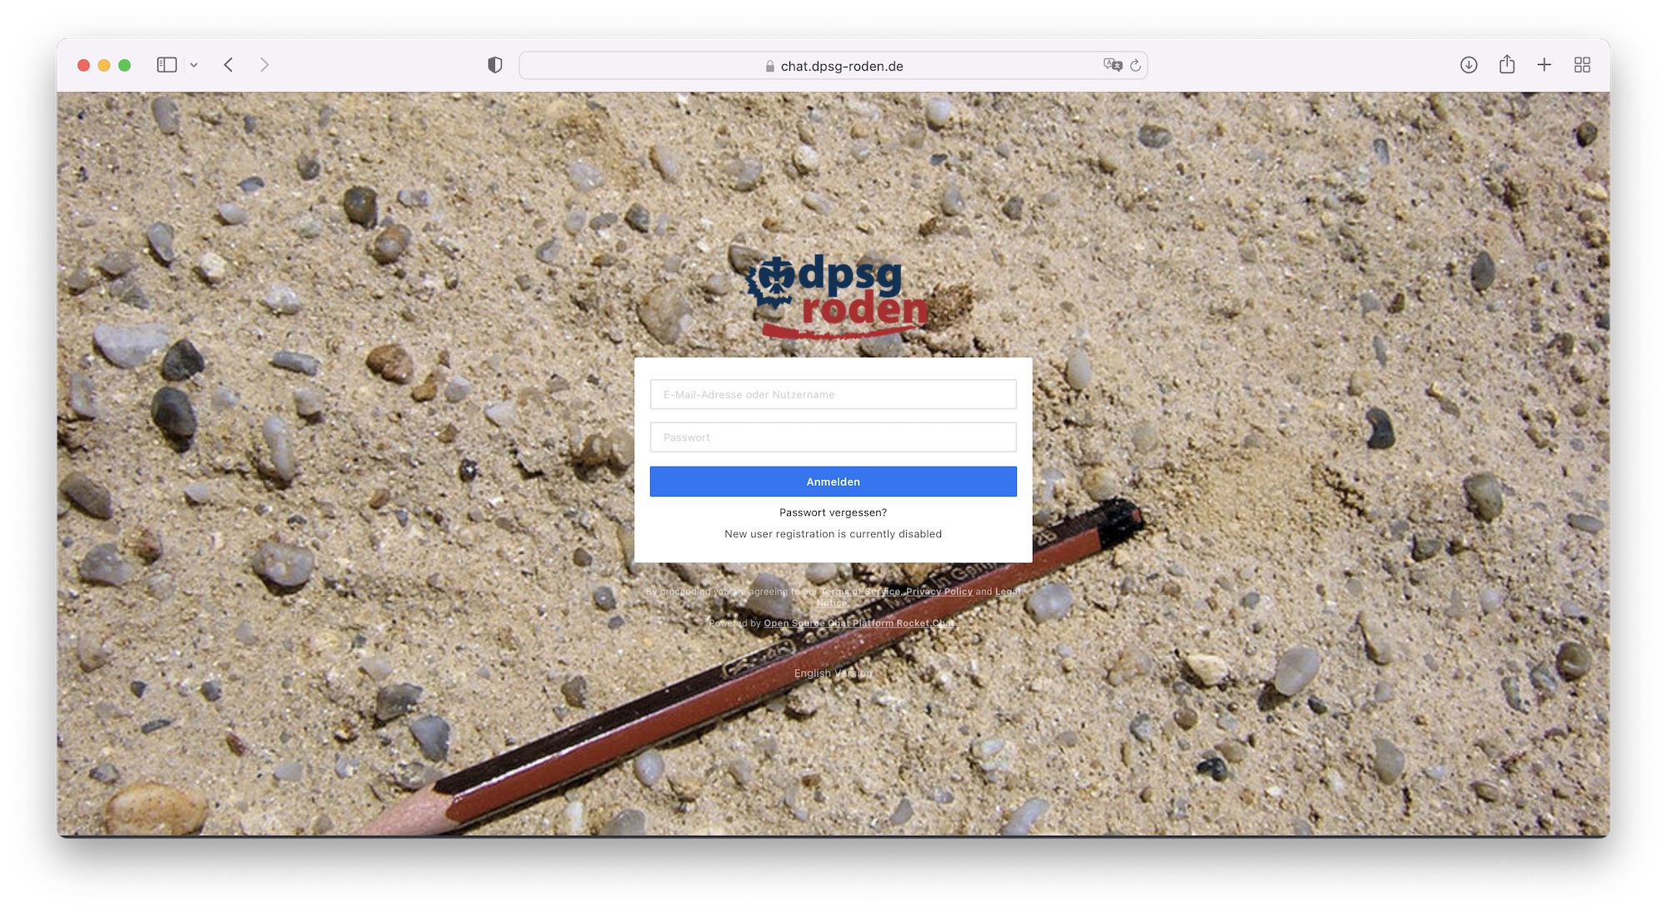Screen dimensions: 1667x914
Task: Go forward with the forward arrow
Action: click(264, 65)
